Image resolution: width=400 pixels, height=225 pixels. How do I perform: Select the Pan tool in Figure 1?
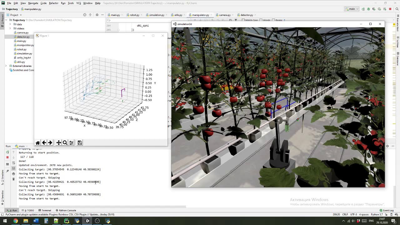tap(59, 143)
